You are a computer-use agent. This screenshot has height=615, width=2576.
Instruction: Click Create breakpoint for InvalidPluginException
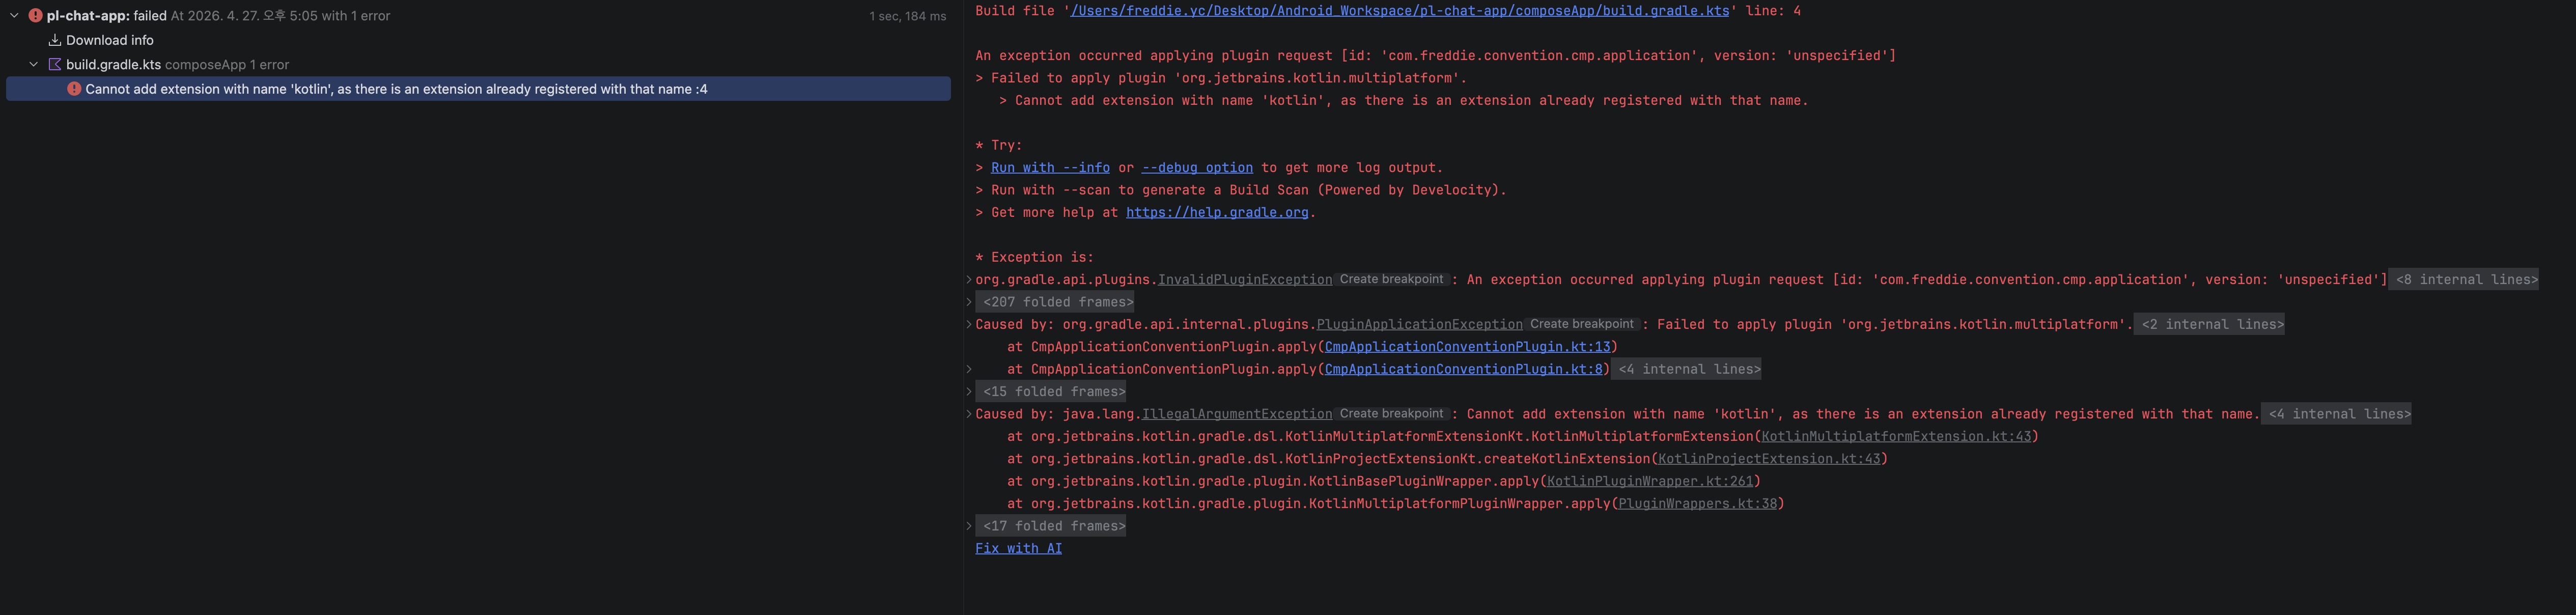tap(1391, 279)
